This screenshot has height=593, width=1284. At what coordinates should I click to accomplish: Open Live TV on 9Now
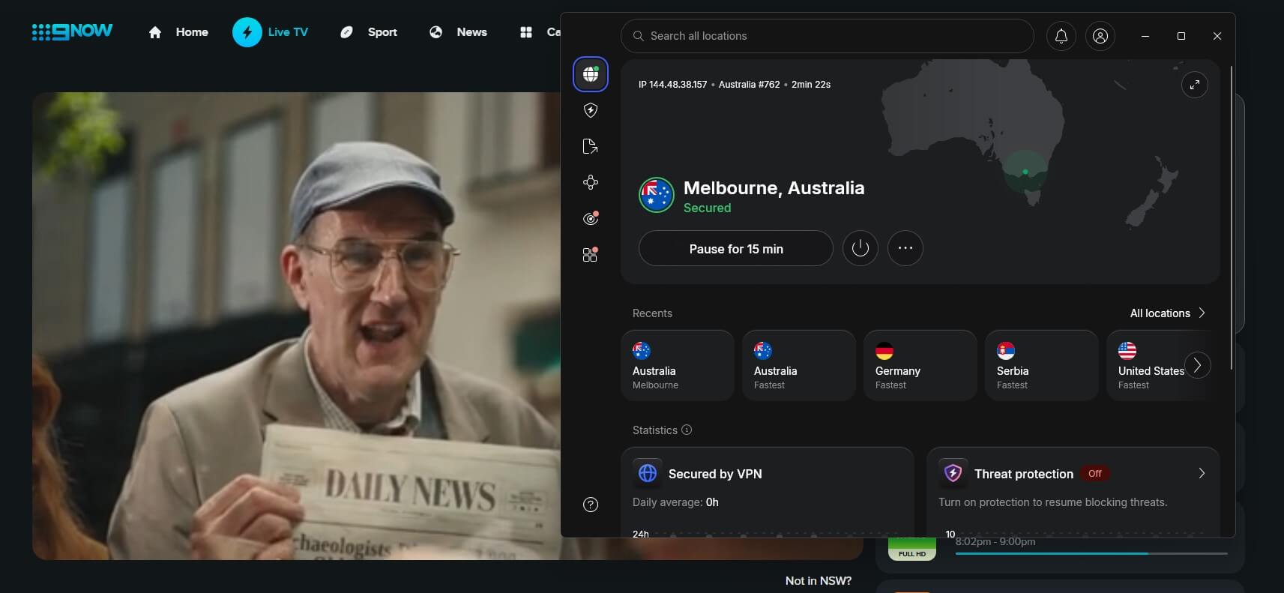[271, 32]
